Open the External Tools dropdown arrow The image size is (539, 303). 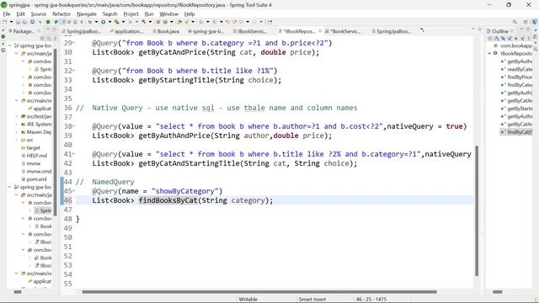(x=124, y=22)
